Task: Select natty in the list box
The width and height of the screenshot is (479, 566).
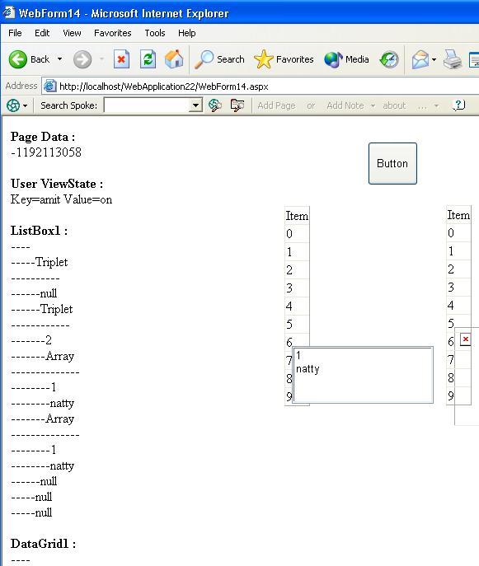Action: click(363, 369)
